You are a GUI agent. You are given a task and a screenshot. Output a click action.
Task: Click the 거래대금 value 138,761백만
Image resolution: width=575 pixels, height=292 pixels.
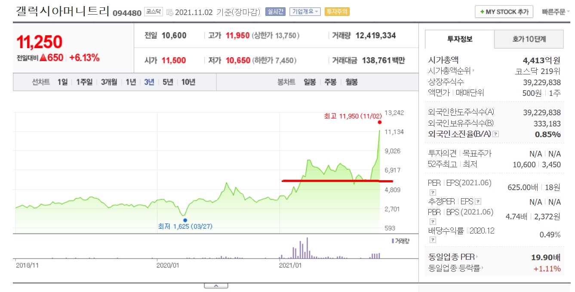[383, 60]
